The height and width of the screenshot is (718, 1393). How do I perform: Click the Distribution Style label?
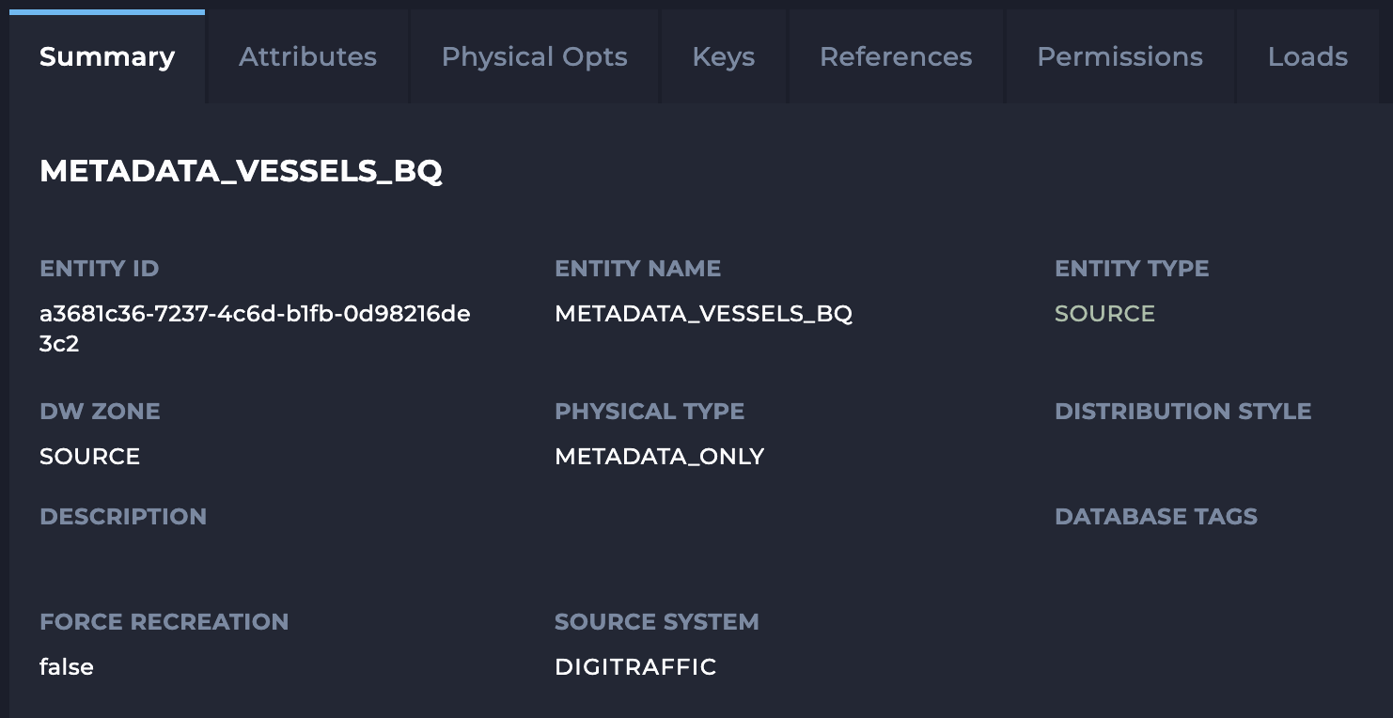pyautogui.click(x=1182, y=412)
